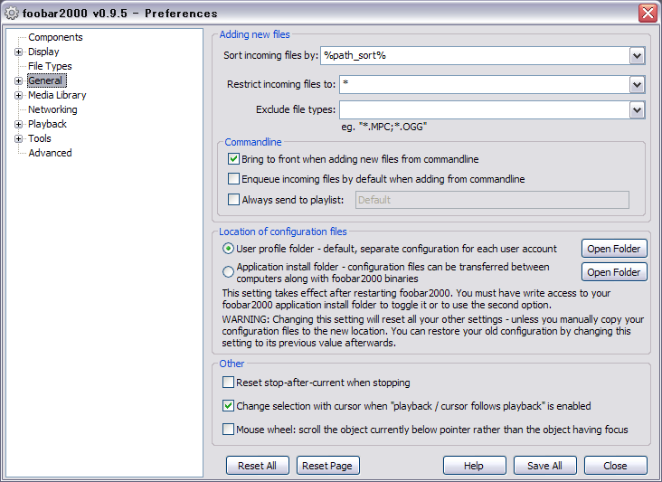Click the Reset All button
The width and height of the screenshot is (662, 482).
click(x=258, y=466)
